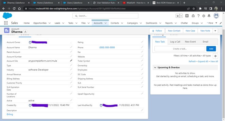Expand Opportunities nav dropdown chevron
The height and width of the screenshot is (121, 225).
point(50,23)
